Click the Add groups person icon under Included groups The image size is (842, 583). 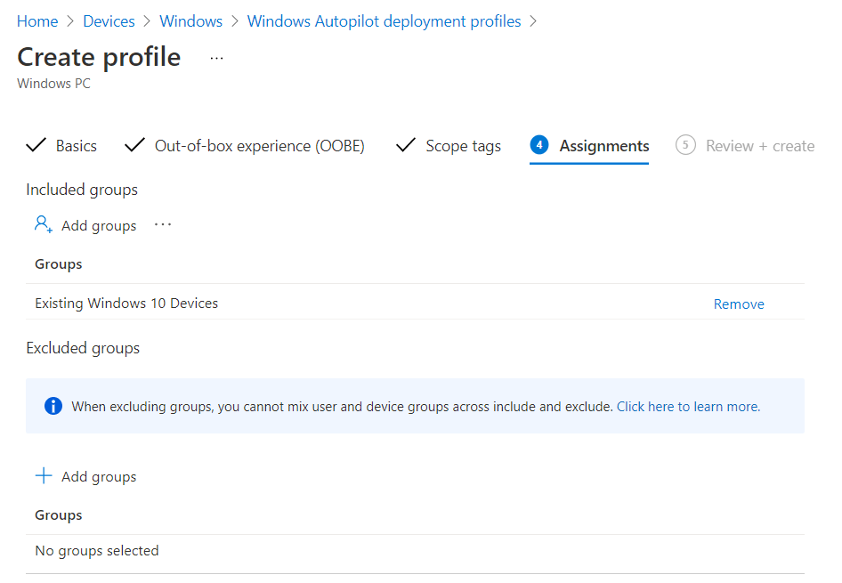pos(43,224)
